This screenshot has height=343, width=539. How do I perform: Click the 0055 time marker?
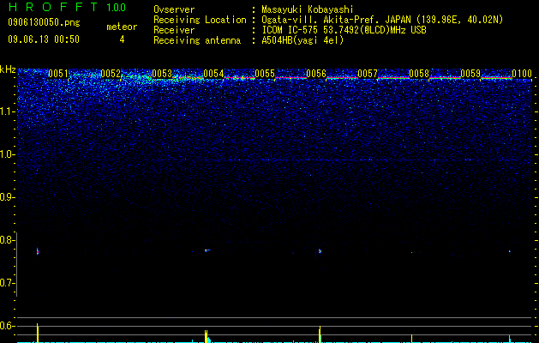pyautogui.click(x=265, y=74)
